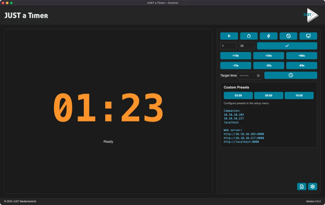Subtract 60 seconds with -60s button
The height and width of the screenshot is (205, 325).
click(x=301, y=66)
